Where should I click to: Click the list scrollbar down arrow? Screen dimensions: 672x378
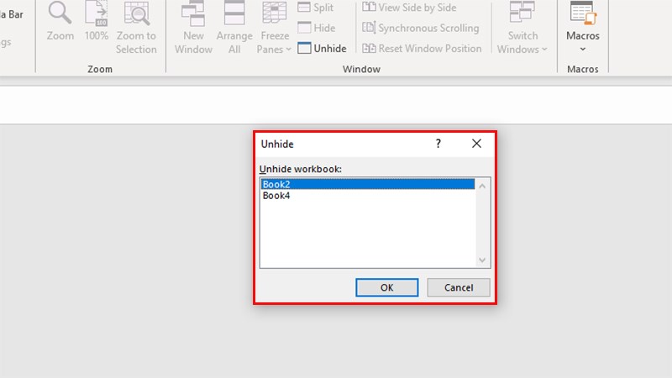pyautogui.click(x=482, y=260)
